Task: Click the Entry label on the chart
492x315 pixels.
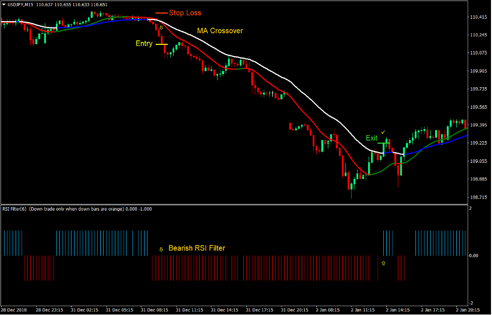Action: click(x=144, y=44)
